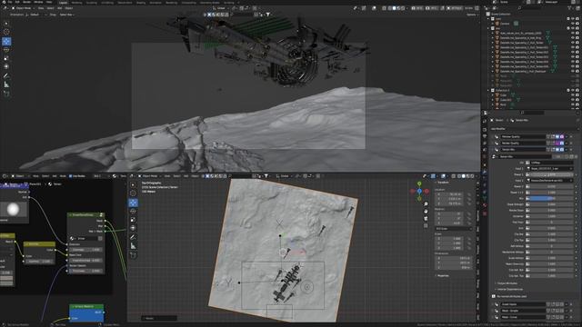Open the Render menu
Image resolution: width=582 pixels, height=327 pixels.
point(26,2)
